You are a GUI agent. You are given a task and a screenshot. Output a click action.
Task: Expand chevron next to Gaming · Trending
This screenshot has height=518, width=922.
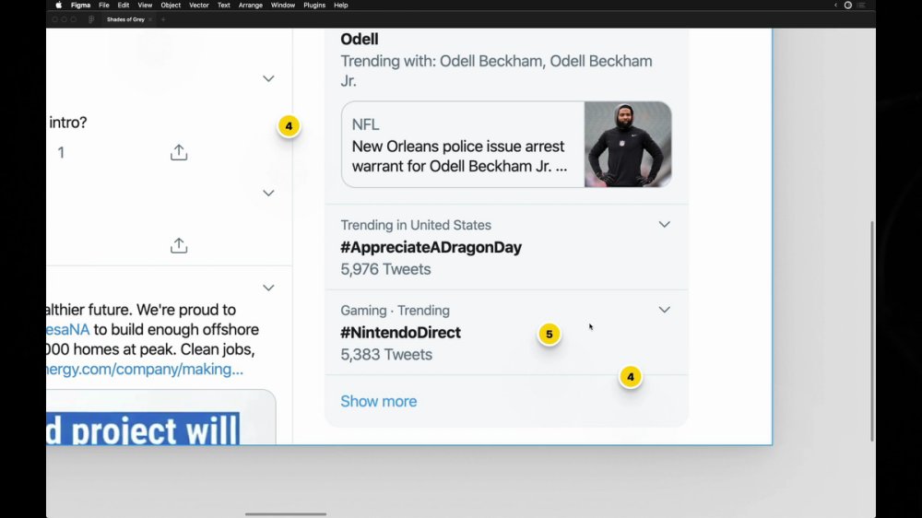664,310
